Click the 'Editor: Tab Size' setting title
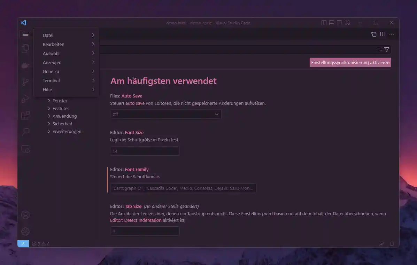 click(126, 206)
